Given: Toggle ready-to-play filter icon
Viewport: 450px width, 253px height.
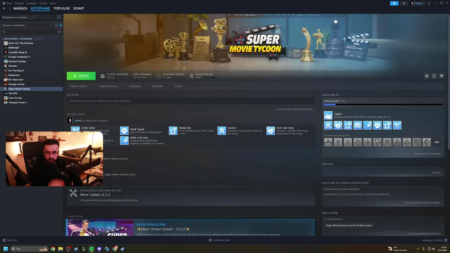Looking at the screenshot, I should pyautogui.click(x=61, y=25).
